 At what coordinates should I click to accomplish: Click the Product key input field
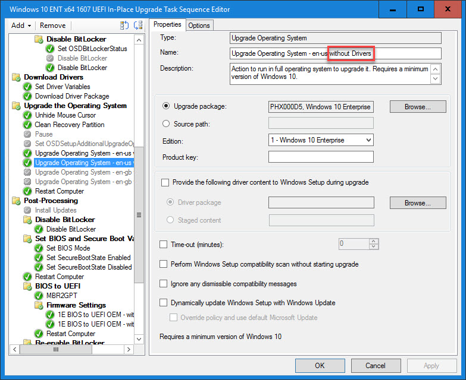[x=321, y=157]
